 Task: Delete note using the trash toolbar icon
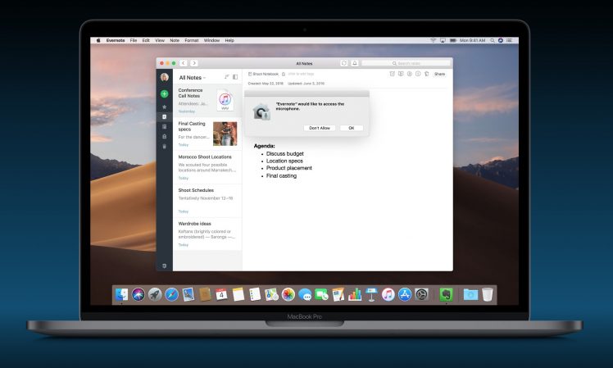[x=426, y=74]
